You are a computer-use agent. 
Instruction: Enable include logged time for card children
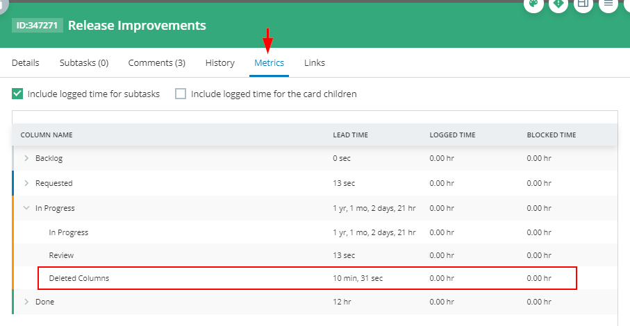(x=181, y=94)
